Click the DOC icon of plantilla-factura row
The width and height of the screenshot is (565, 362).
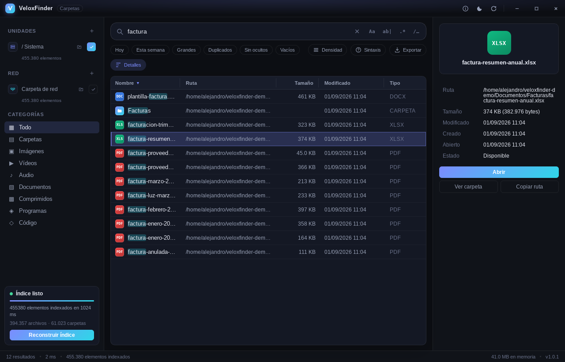(x=120, y=97)
